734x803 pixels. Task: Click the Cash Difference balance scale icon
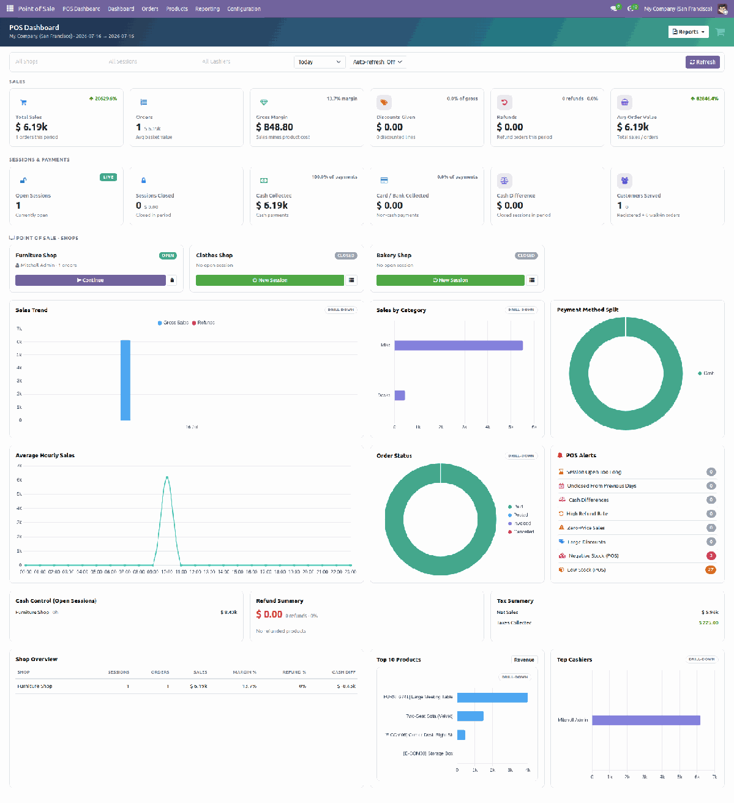[504, 181]
